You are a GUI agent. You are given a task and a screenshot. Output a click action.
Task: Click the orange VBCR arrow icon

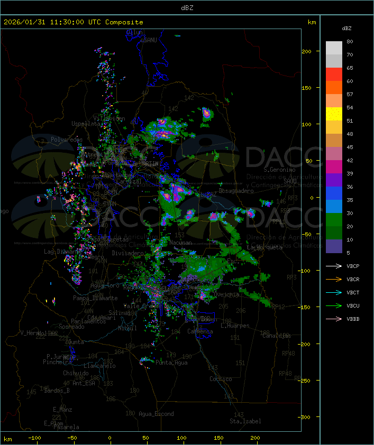[x=334, y=280]
